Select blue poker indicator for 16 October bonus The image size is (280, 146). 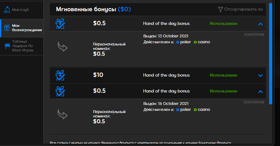tap(178, 110)
